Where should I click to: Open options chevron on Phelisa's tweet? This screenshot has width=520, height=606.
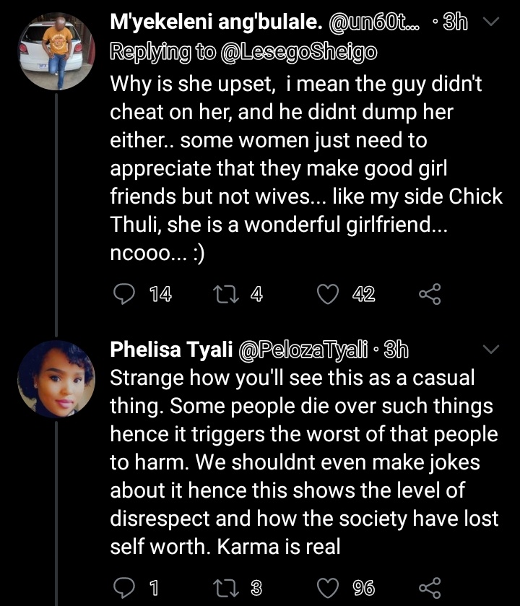click(x=490, y=350)
